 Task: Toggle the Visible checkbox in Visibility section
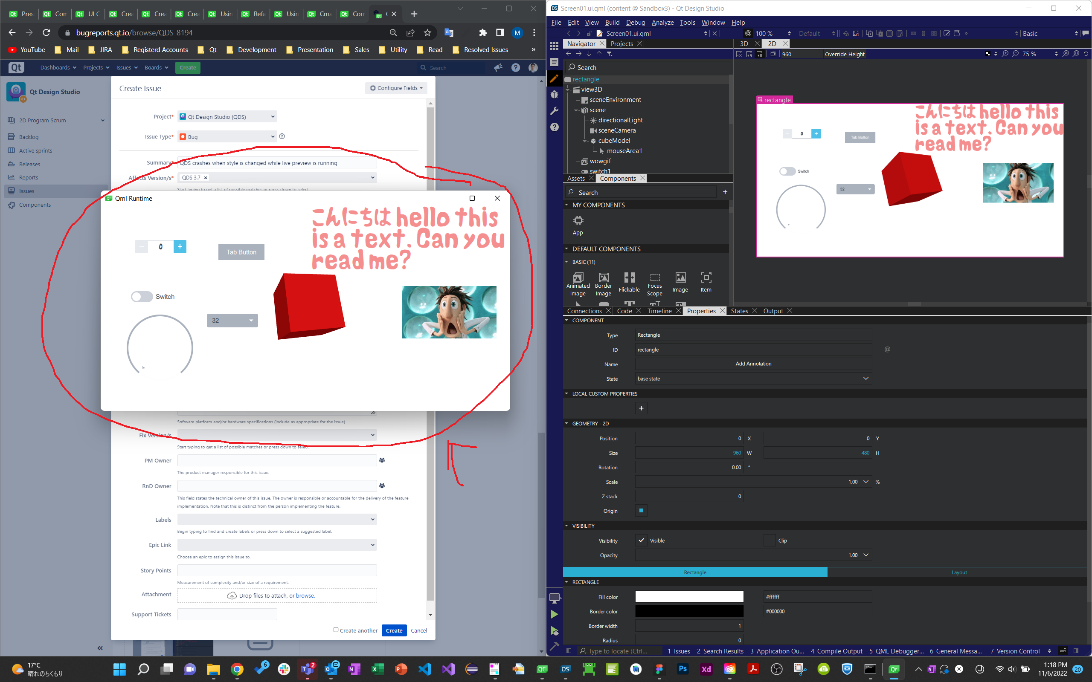click(641, 540)
